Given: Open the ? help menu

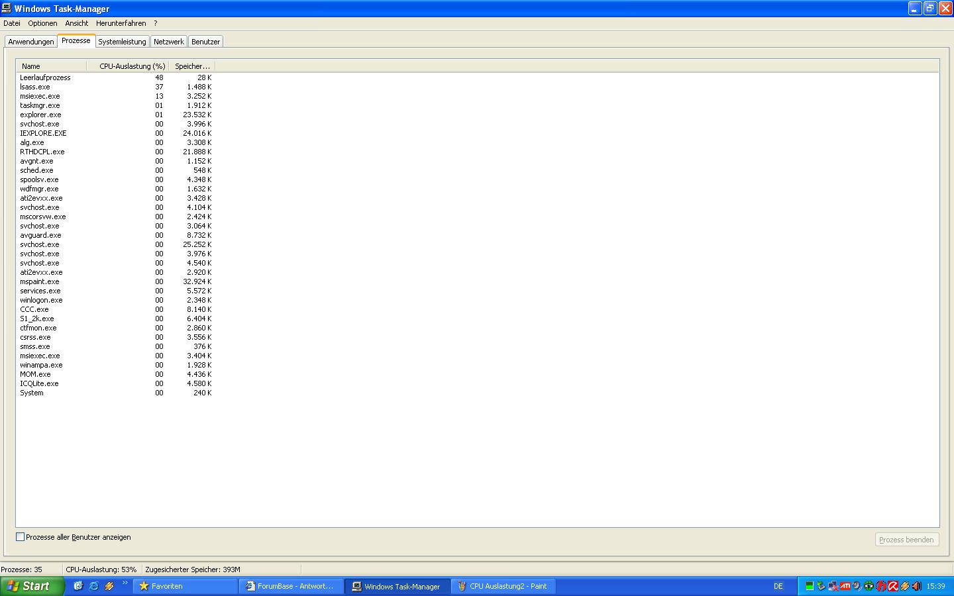Looking at the screenshot, I should point(156,23).
